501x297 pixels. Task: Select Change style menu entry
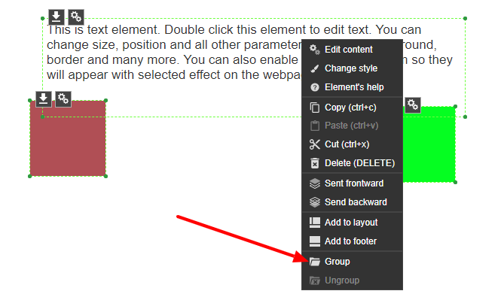[352, 68]
